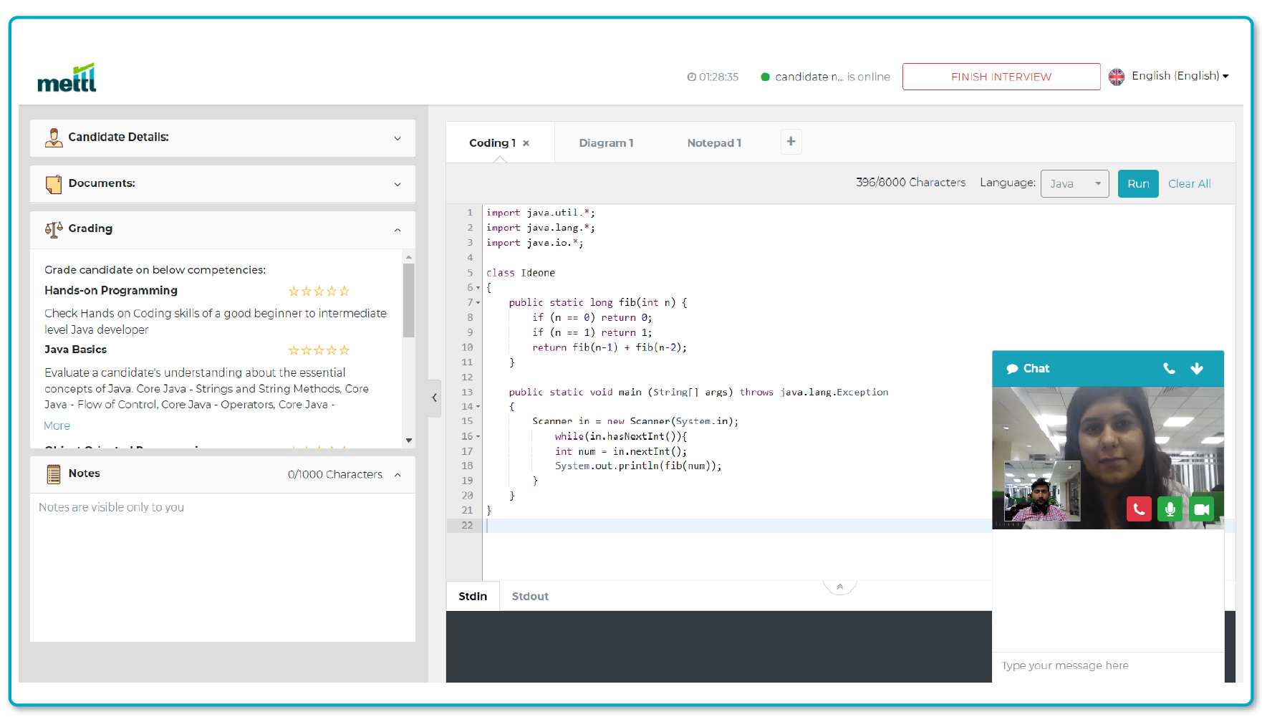Click the Finish Interview button
This screenshot has width=1262, height=722.
(1001, 77)
